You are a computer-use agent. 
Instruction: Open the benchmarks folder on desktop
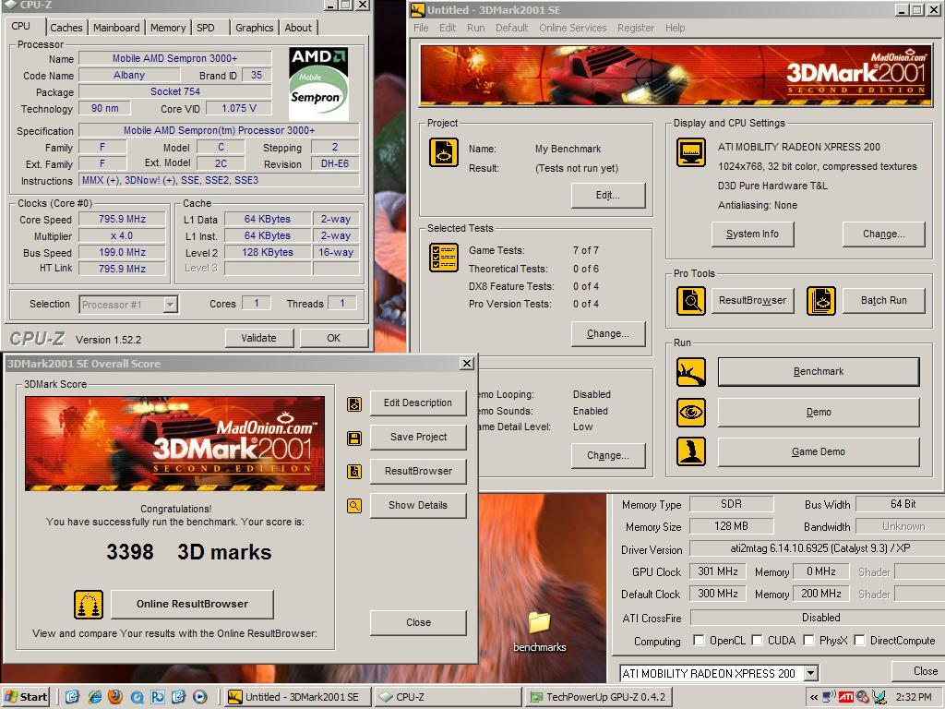point(539,631)
